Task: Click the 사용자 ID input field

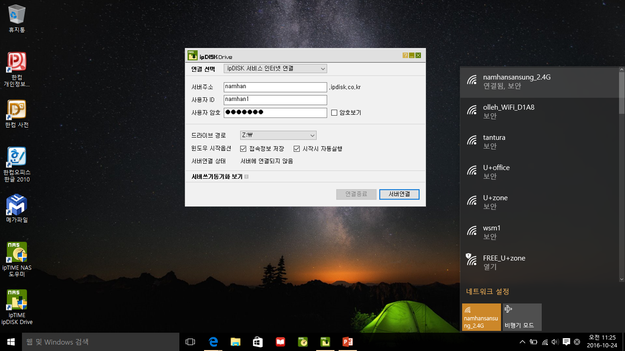Action: point(275,100)
